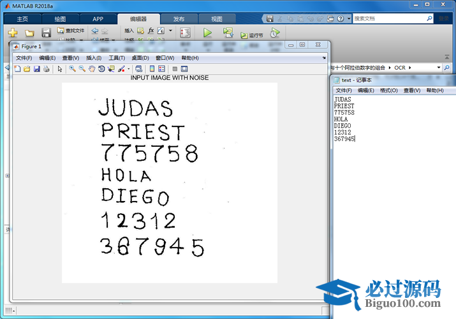
Task: Click the Show Plot Tools and Dock icon
Action: click(184, 69)
